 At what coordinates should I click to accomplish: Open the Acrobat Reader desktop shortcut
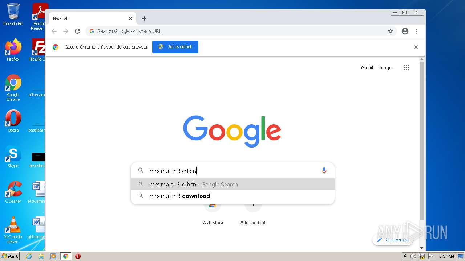[39, 16]
